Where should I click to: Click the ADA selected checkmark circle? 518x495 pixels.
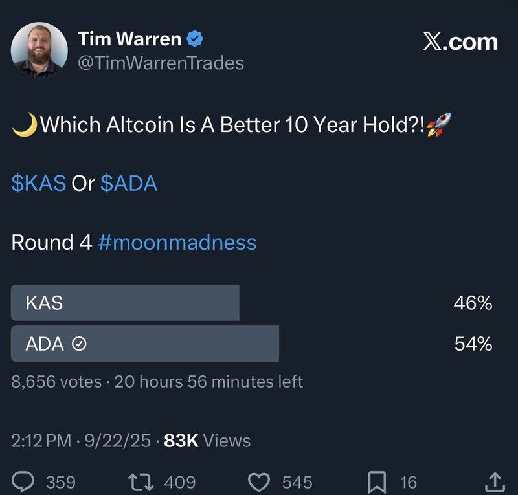click(x=79, y=344)
